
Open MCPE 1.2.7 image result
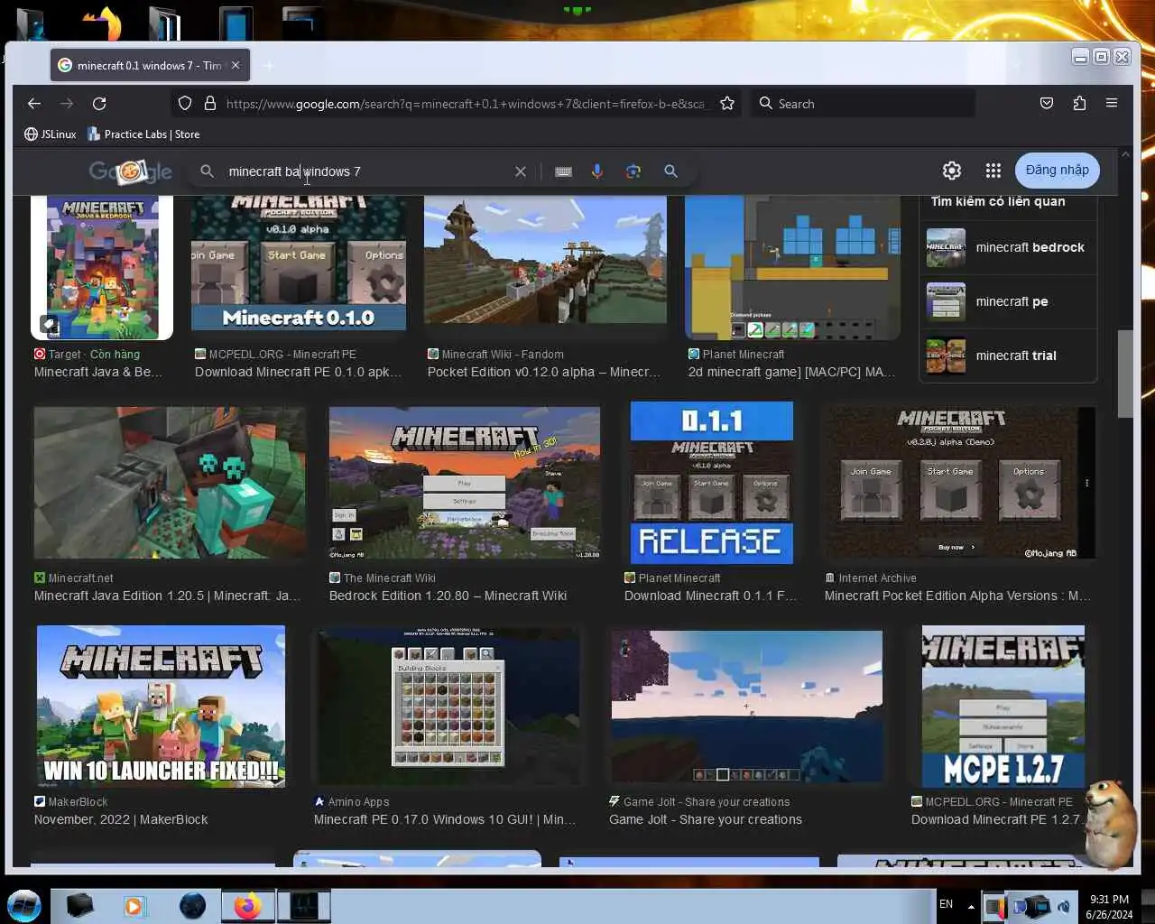click(x=1003, y=706)
